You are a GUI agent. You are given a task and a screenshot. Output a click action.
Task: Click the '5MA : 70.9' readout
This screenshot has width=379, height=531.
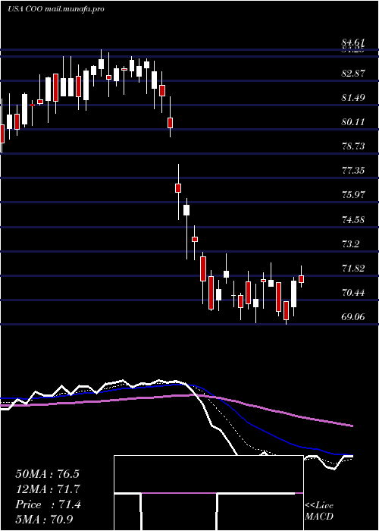click(x=44, y=519)
